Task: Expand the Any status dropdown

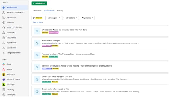Action: coord(87,18)
